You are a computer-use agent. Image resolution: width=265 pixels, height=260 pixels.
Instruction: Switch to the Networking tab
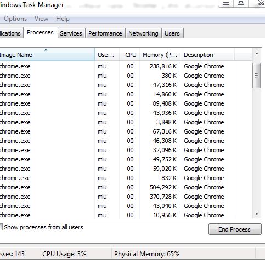point(143,33)
